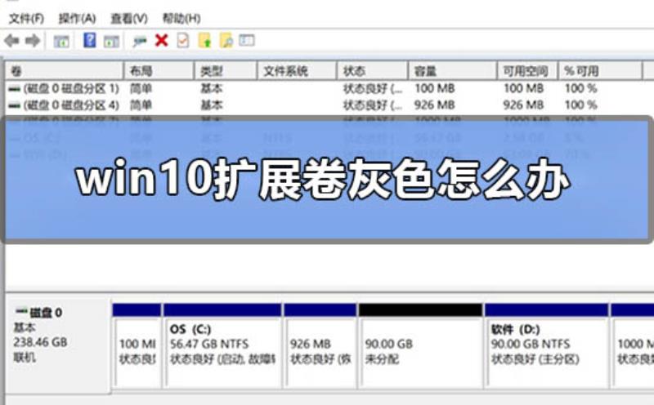Sort by the 容量 column header
The height and width of the screenshot is (405, 654).
tap(452, 71)
